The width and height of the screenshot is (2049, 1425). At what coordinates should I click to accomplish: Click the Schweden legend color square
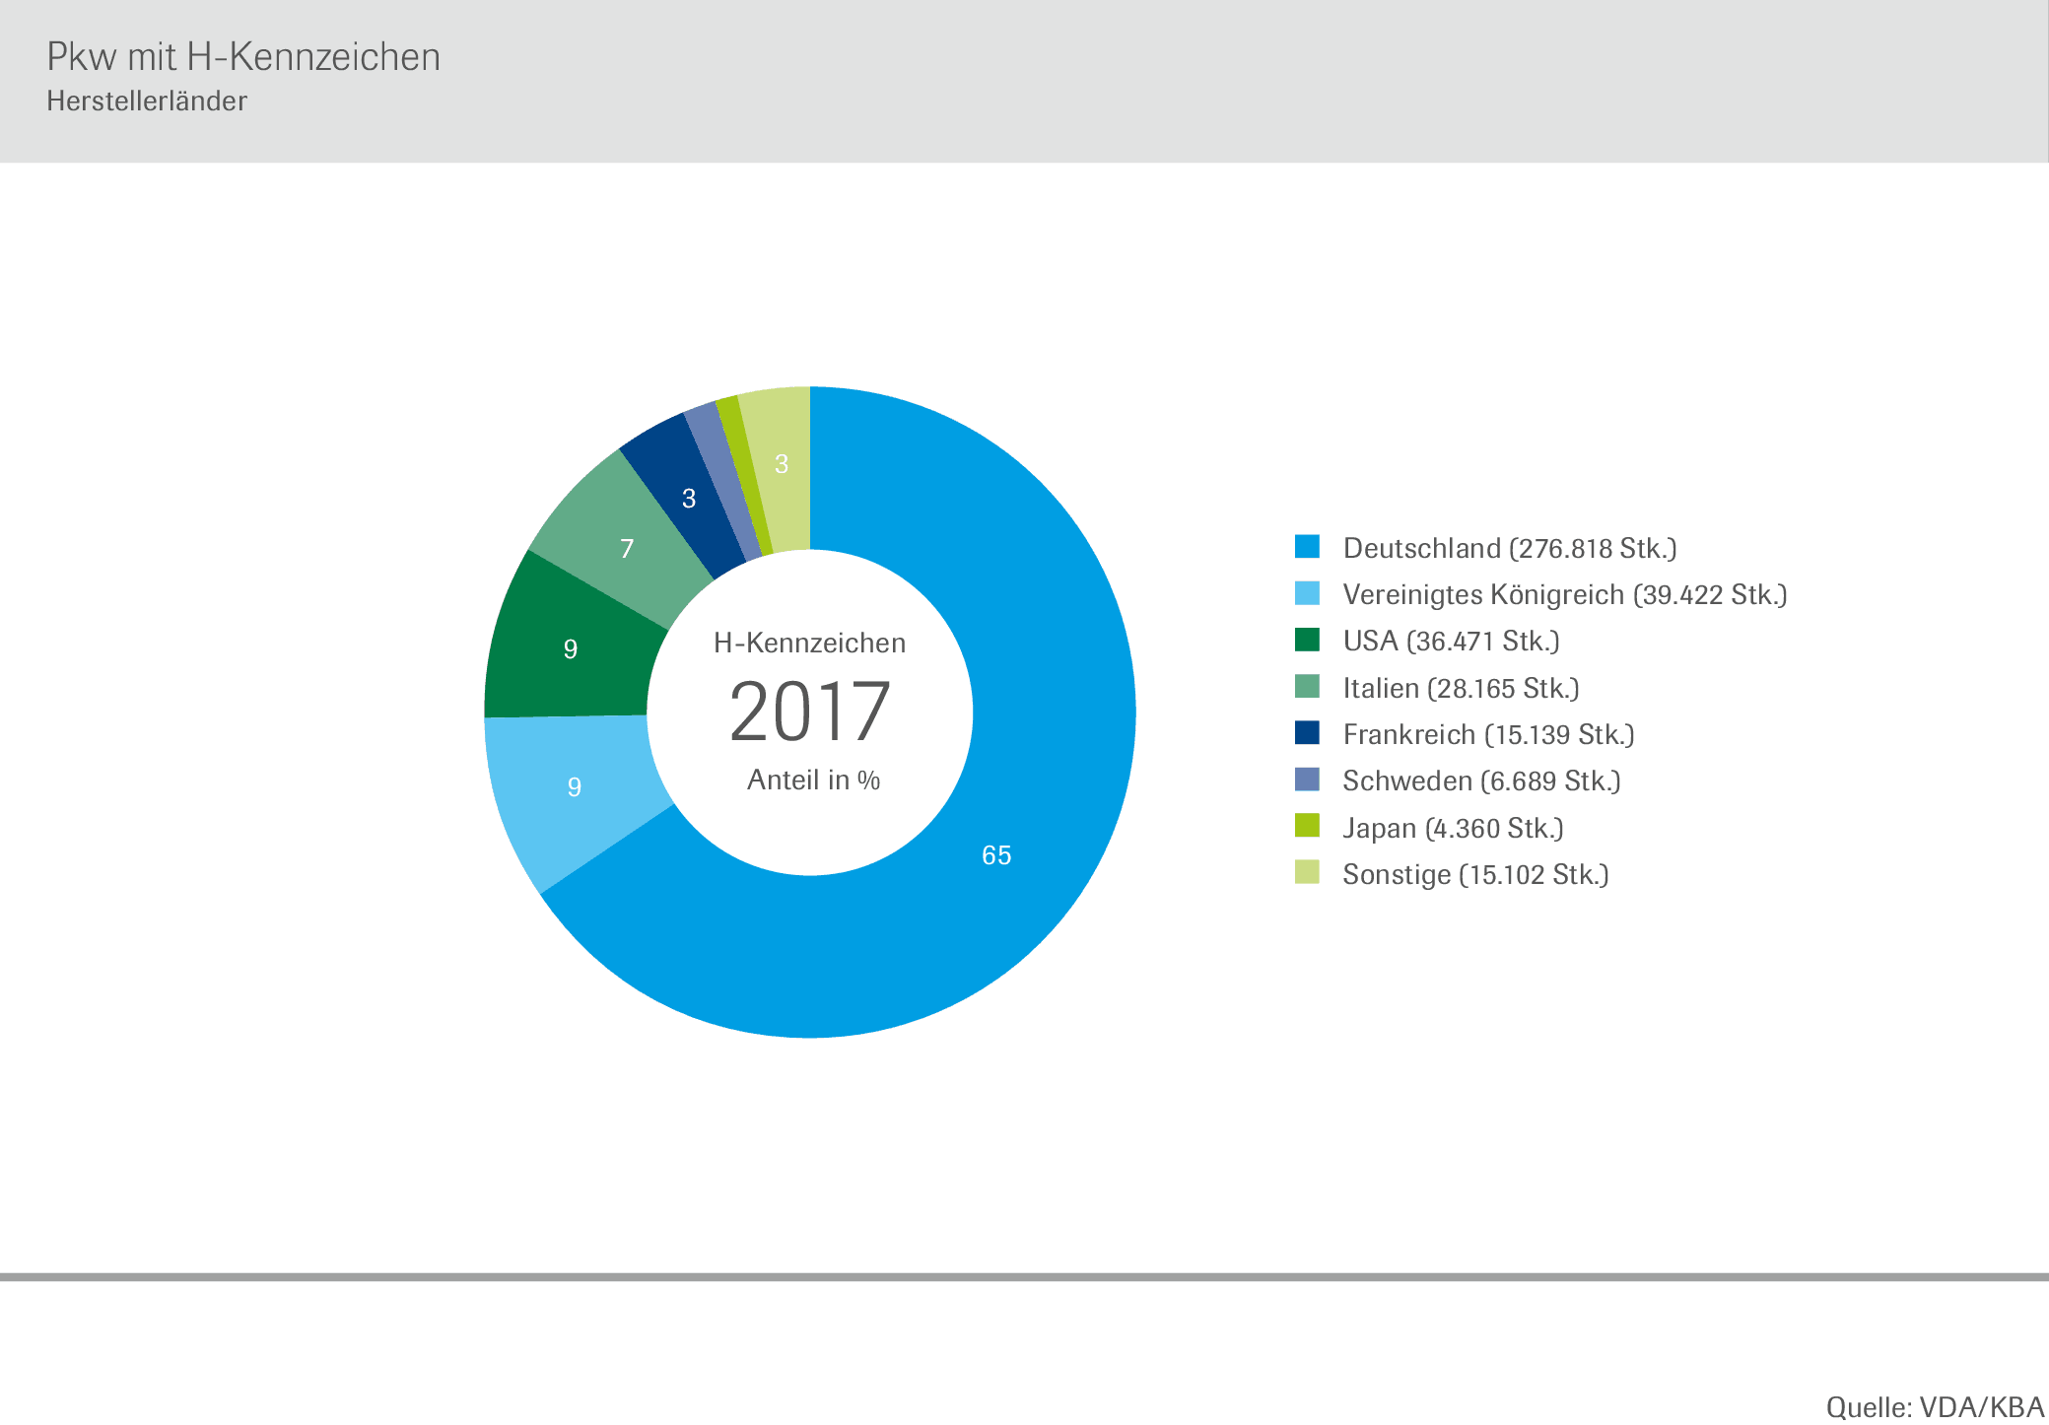point(1307,779)
